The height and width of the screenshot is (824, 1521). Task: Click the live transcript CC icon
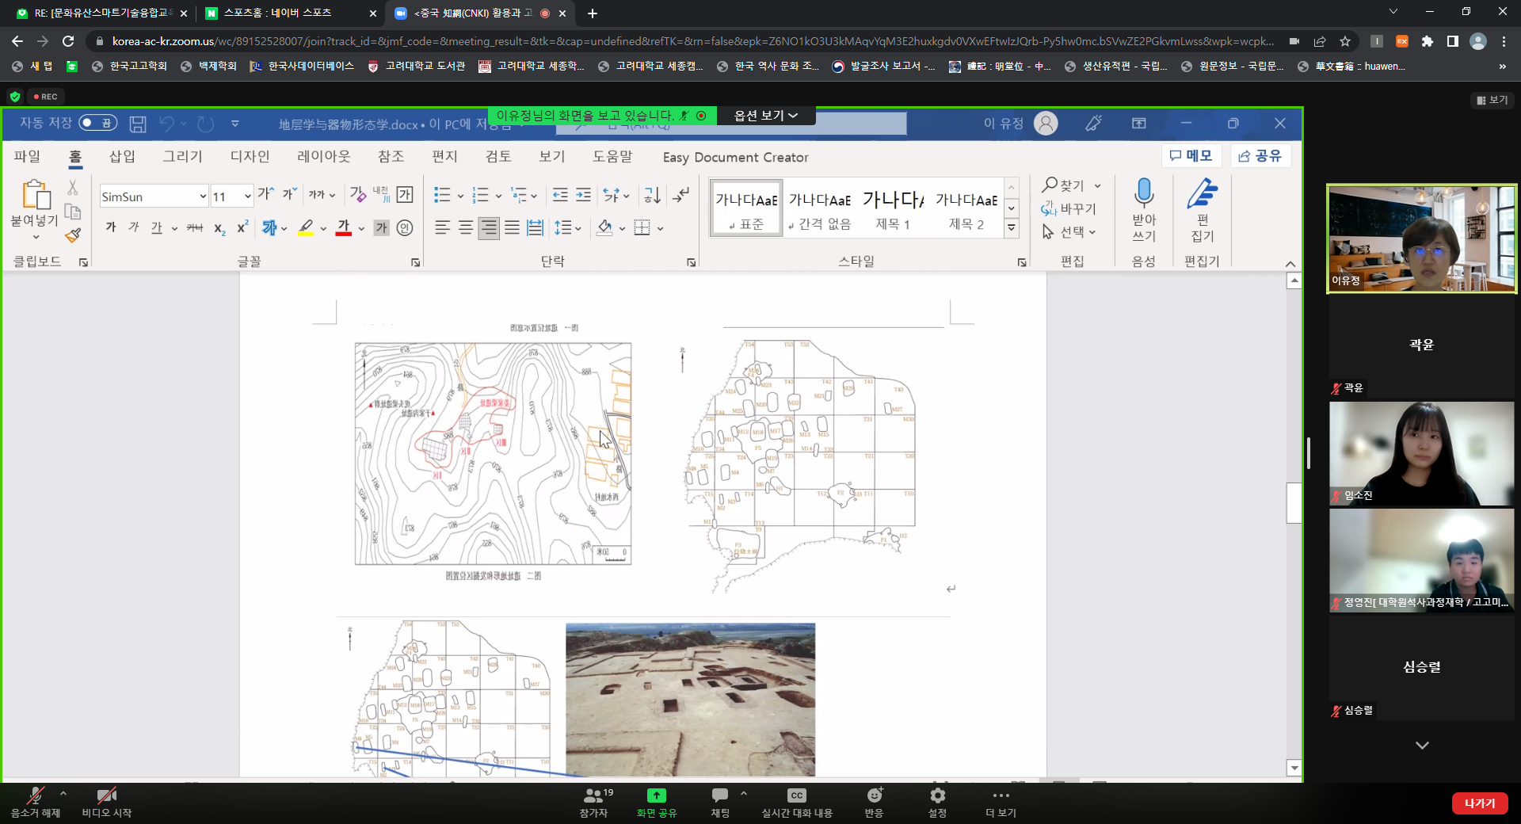[796, 795]
